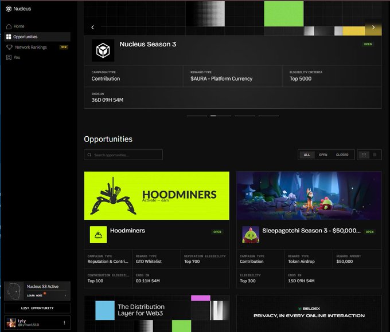Go to the You profile page
This screenshot has width=390, height=332.
tap(37, 57)
